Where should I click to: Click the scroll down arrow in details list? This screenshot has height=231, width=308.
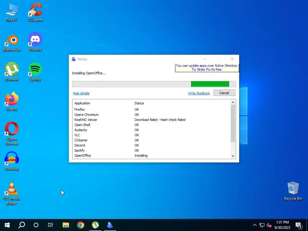pyautogui.click(x=233, y=156)
